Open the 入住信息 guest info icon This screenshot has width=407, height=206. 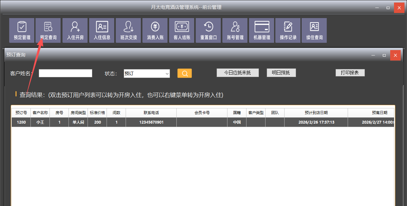click(x=102, y=30)
